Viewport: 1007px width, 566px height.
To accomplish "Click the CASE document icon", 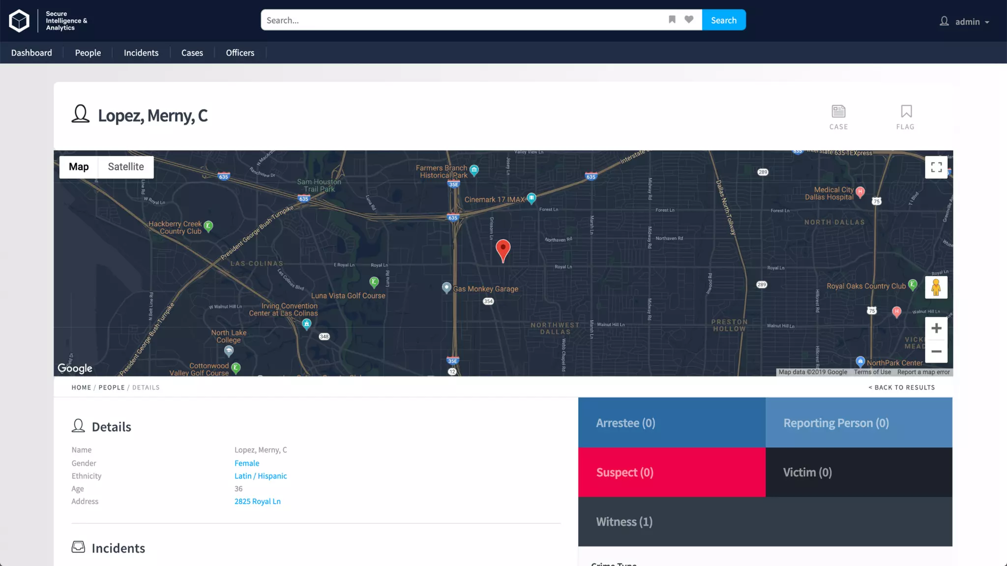I will [838, 112].
